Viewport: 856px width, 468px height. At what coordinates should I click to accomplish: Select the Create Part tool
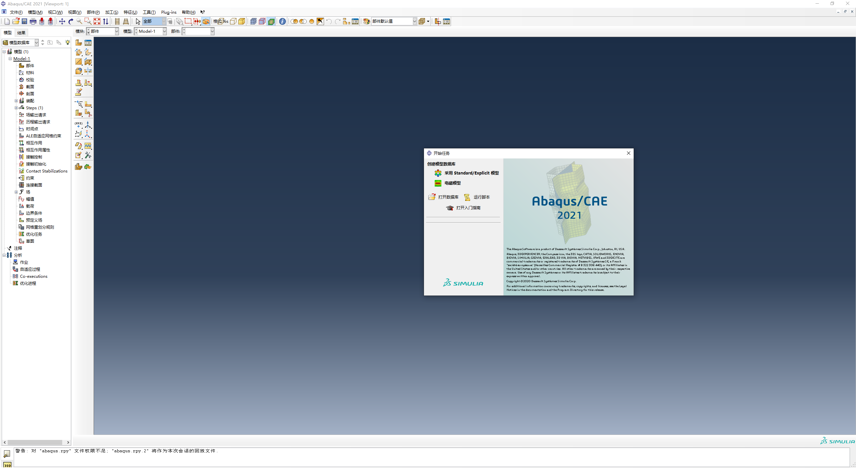pos(78,42)
